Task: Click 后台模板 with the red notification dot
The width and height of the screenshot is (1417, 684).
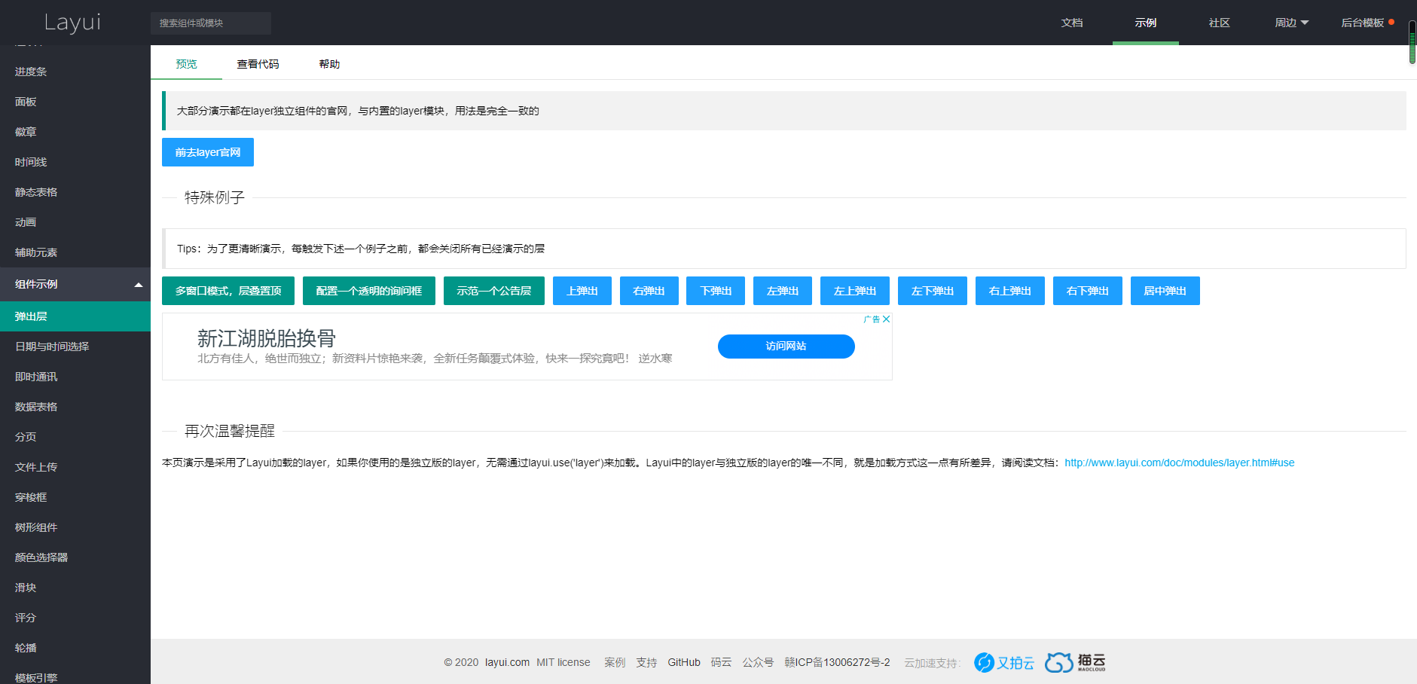Action: 1364,23
